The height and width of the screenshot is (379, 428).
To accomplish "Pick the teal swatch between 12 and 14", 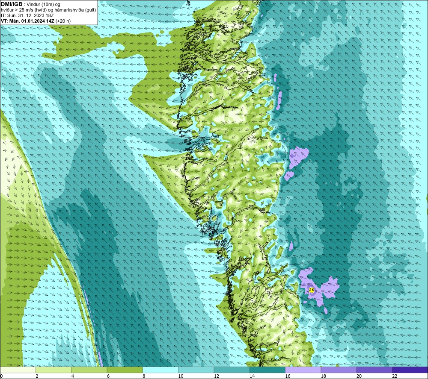I will pos(232,370).
